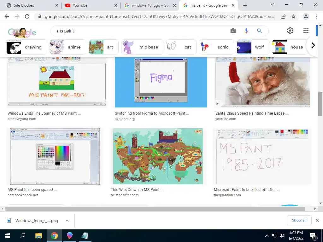Screen dimensions: 323x242
Task: Click the address bar URL
Action: [x=160, y=16]
